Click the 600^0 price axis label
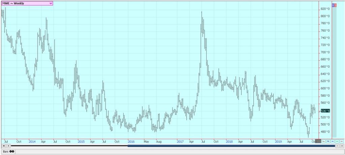 coord(325,89)
